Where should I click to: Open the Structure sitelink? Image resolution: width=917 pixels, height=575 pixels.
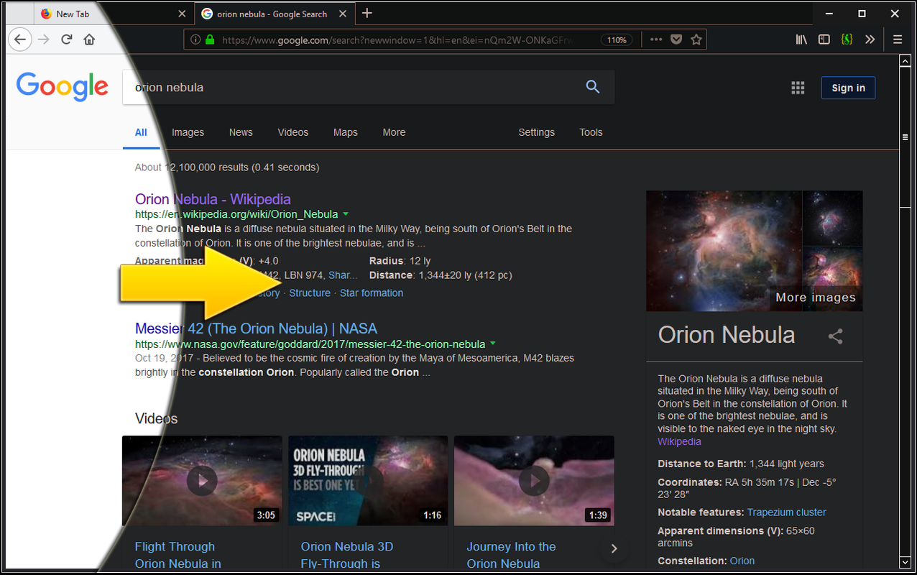click(x=310, y=293)
